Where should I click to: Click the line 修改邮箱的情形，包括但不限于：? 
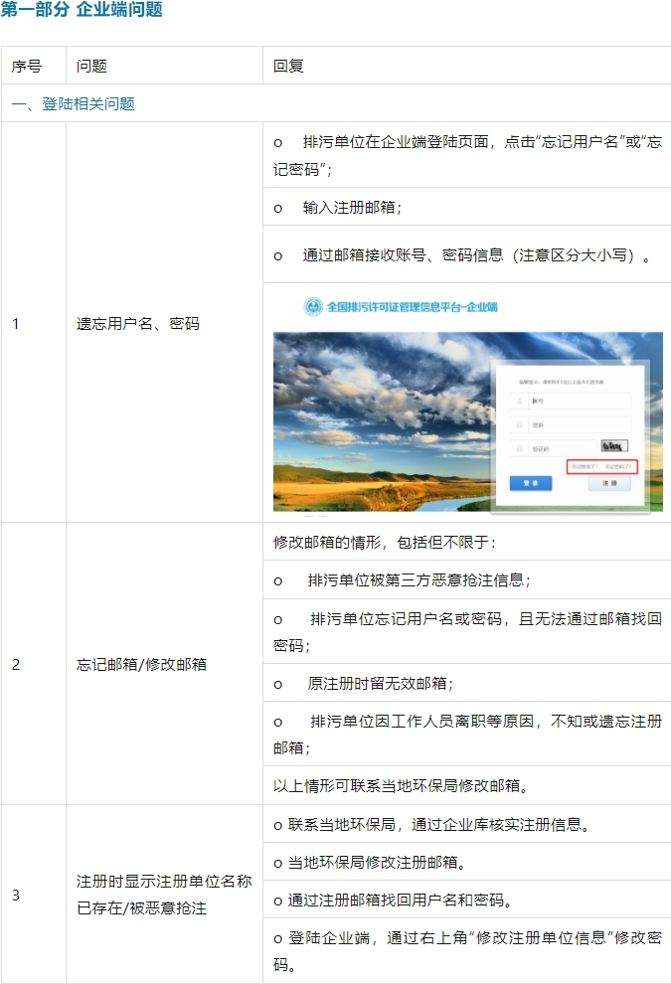click(384, 543)
